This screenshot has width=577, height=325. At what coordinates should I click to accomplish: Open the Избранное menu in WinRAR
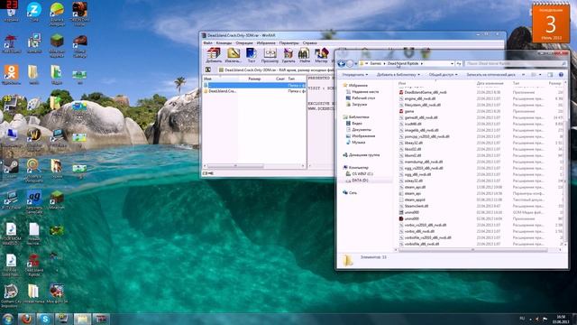266,43
